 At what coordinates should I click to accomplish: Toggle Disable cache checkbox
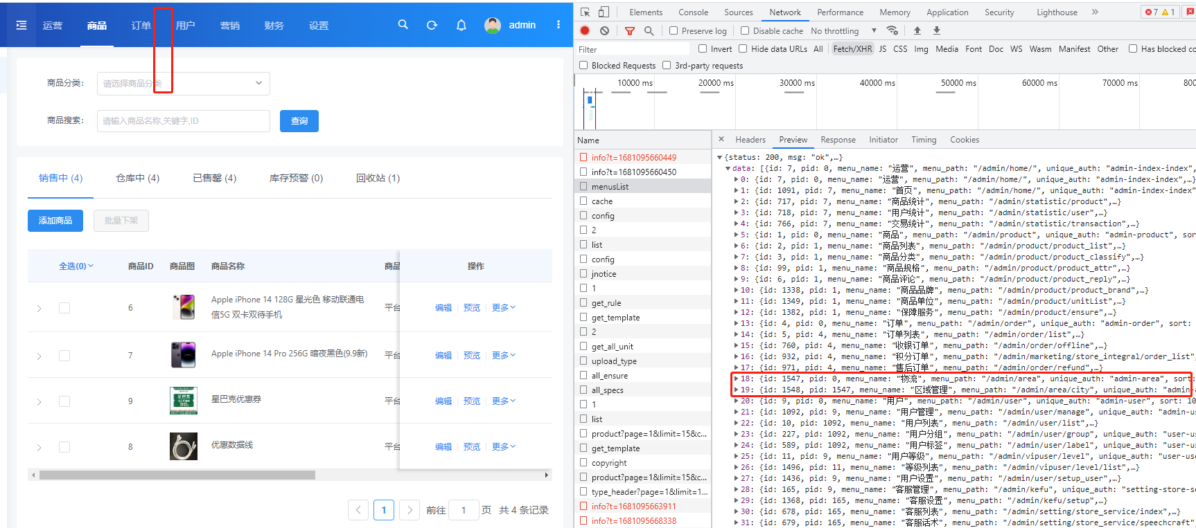745,30
